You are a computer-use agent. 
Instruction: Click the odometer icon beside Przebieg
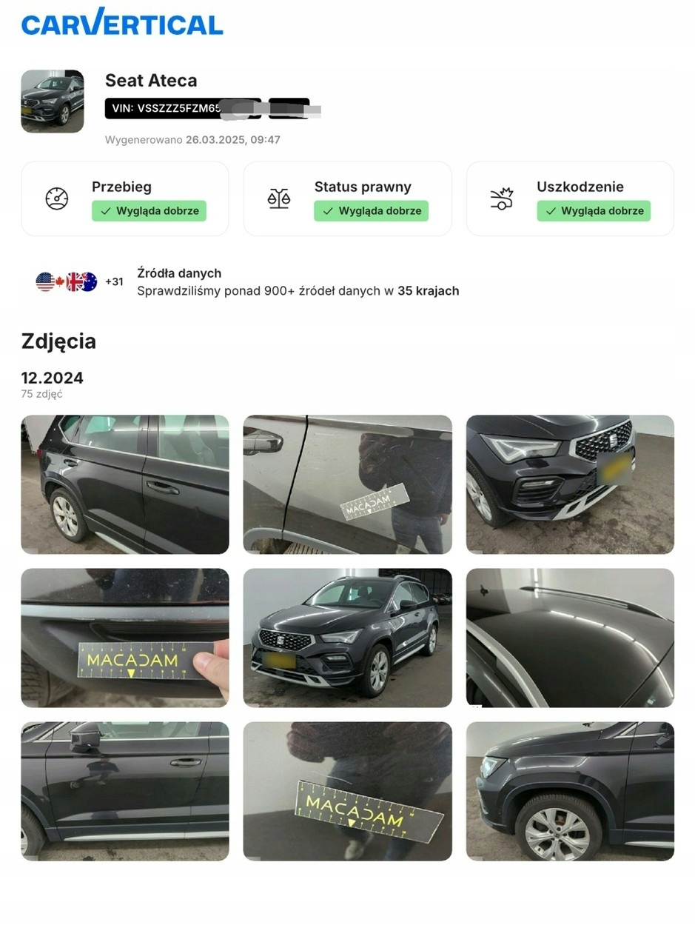point(57,198)
